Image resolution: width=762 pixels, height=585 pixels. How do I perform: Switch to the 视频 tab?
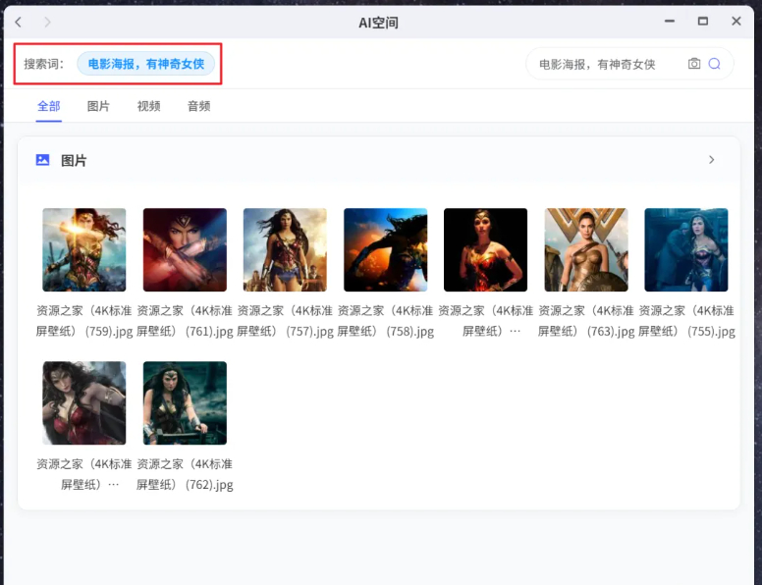pos(148,106)
